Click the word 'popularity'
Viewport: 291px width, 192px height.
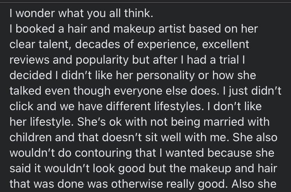(x=102, y=61)
